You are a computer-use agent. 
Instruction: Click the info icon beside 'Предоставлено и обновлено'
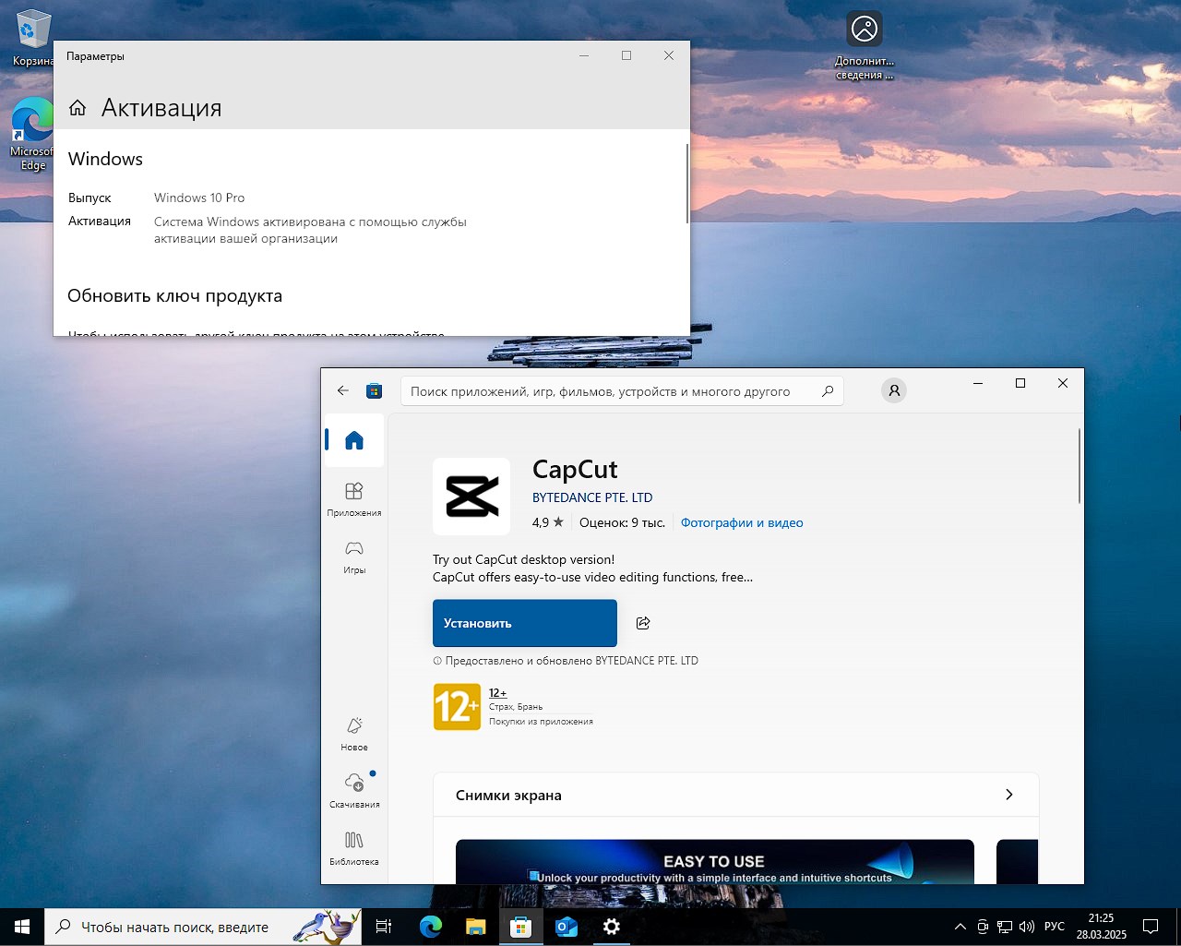pos(437,661)
